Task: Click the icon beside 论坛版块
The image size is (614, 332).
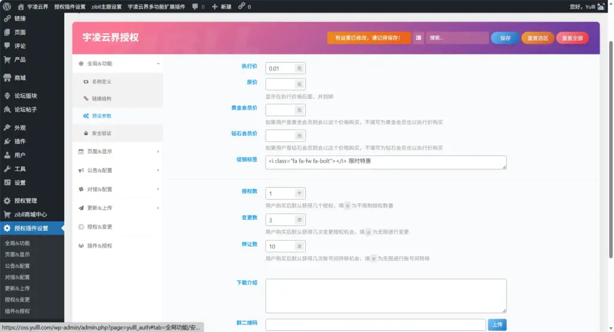Action: [x=7, y=96]
